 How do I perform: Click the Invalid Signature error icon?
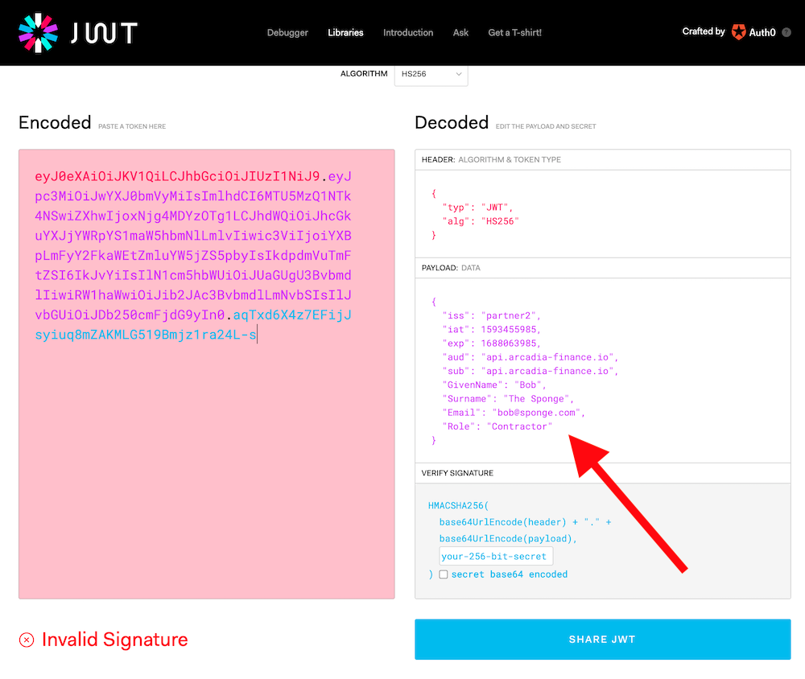(27, 640)
